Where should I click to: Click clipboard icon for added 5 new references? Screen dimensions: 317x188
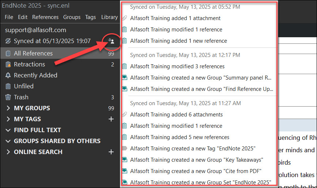[x=125, y=137]
